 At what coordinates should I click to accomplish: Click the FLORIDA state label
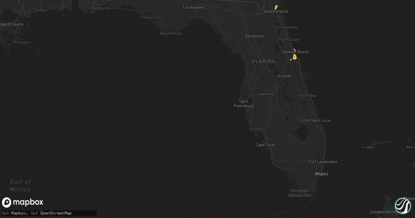coord(264,62)
